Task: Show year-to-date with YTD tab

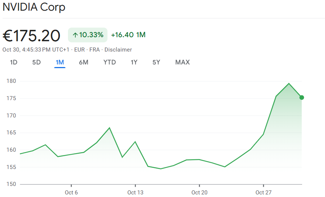Action: click(x=109, y=62)
